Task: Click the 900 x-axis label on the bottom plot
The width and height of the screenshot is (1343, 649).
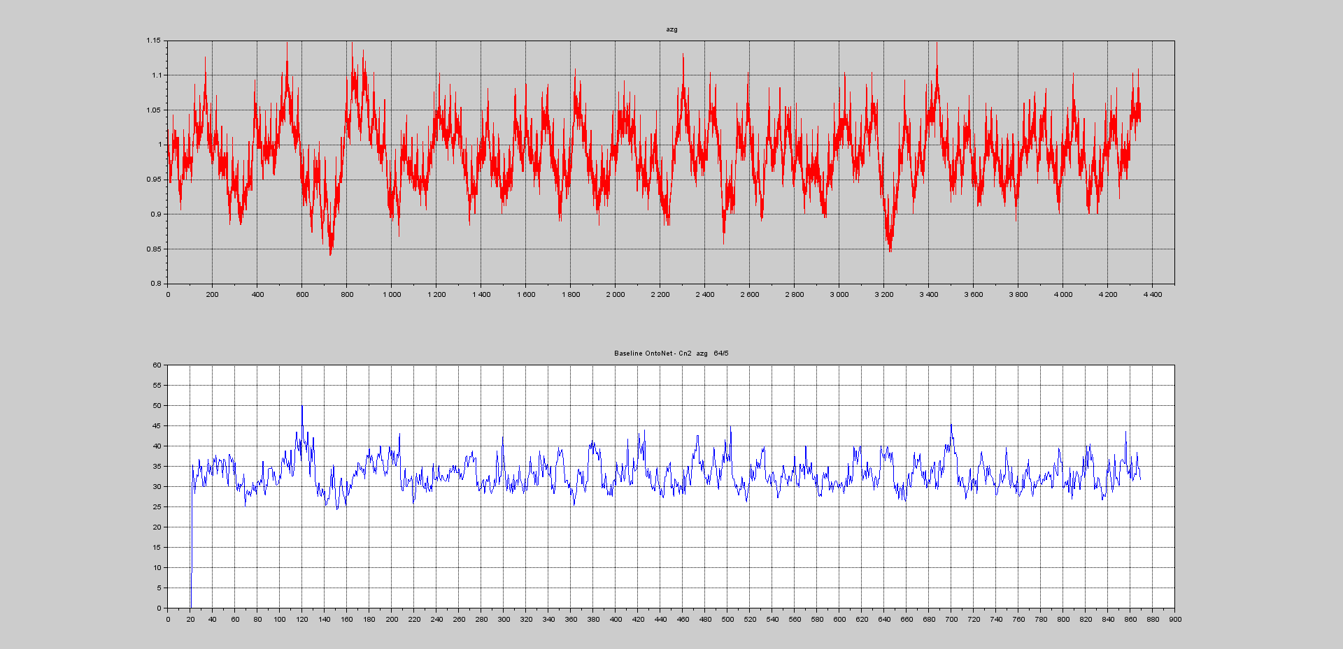Action: pyautogui.click(x=1175, y=620)
